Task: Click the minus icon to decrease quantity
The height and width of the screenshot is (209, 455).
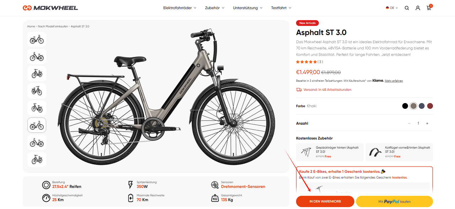Action: coord(409,123)
